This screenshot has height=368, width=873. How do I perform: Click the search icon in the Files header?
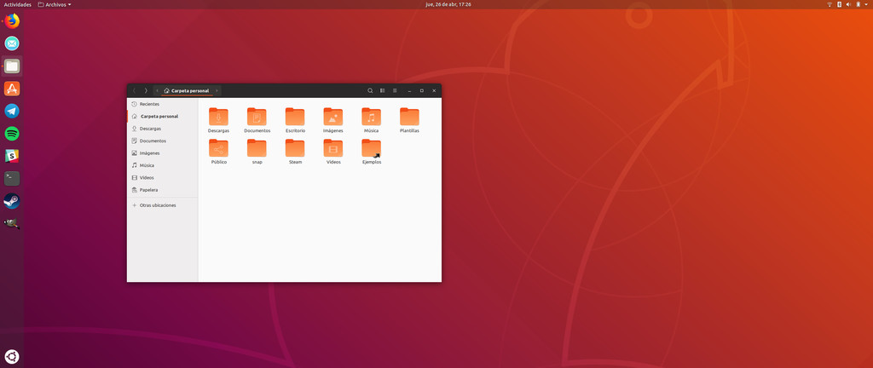coord(370,90)
